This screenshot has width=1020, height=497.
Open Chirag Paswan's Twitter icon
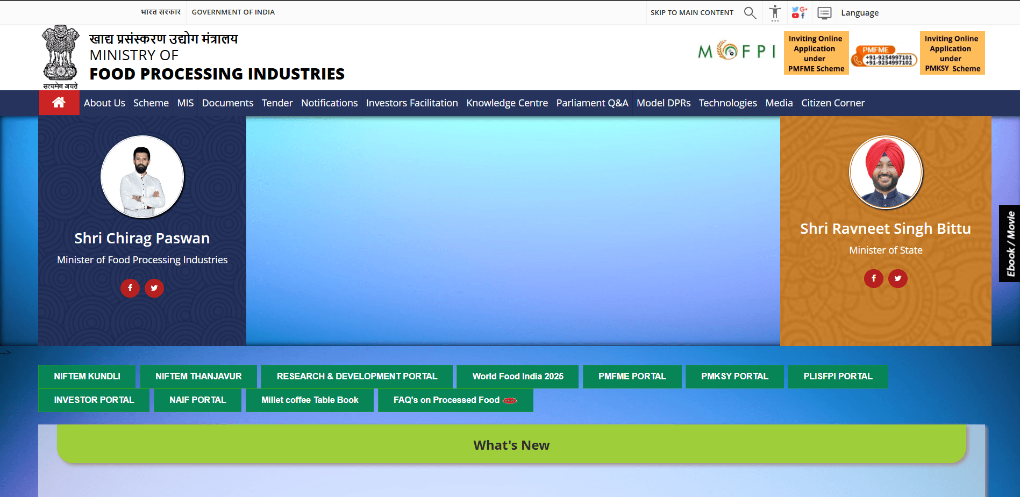[x=154, y=288]
